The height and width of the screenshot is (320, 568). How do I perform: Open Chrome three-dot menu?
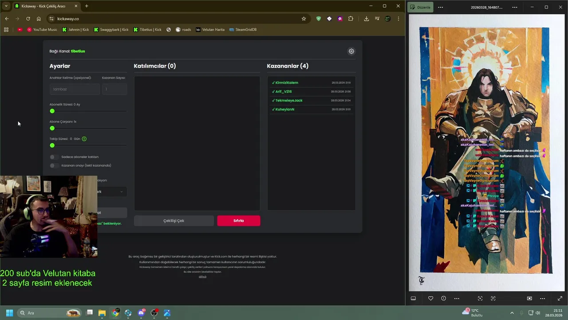point(398,19)
